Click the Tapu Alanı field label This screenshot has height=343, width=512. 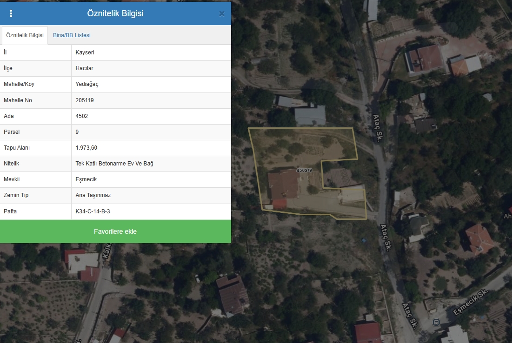coord(17,148)
